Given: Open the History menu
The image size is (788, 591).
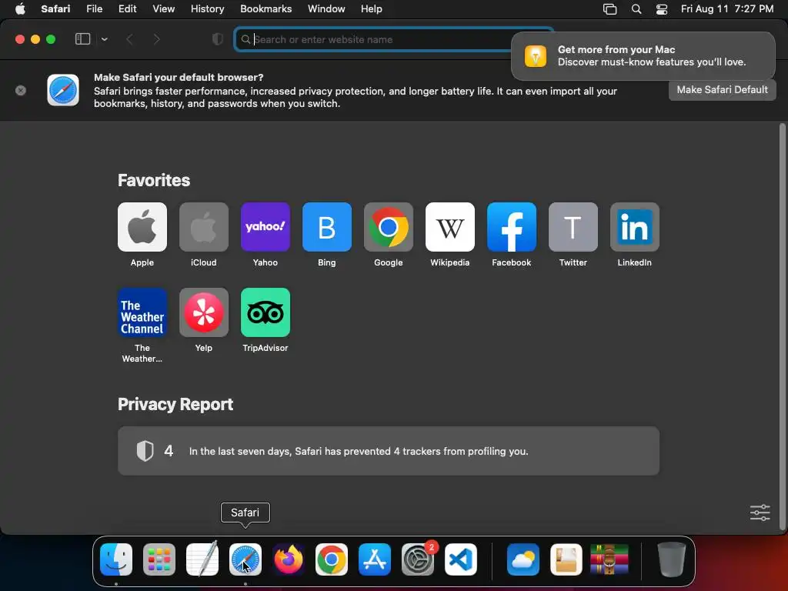Looking at the screenshot, I should point(207,8).
